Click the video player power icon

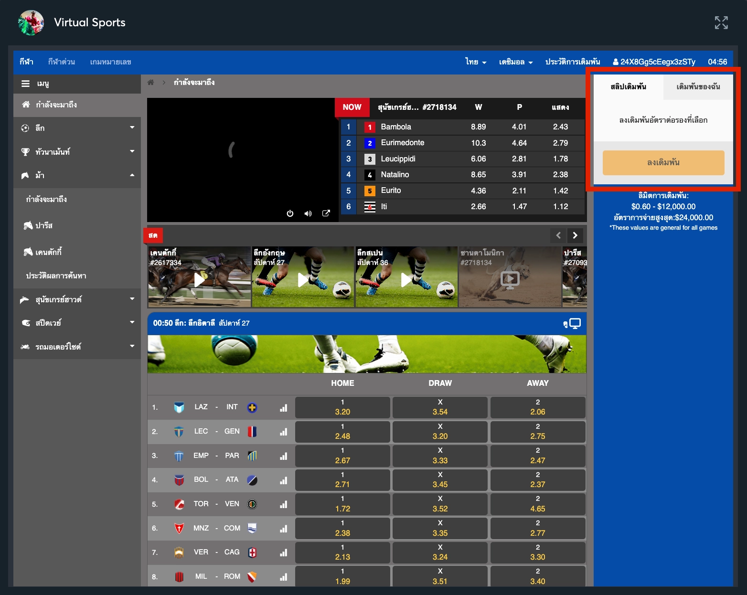[290, 213]
